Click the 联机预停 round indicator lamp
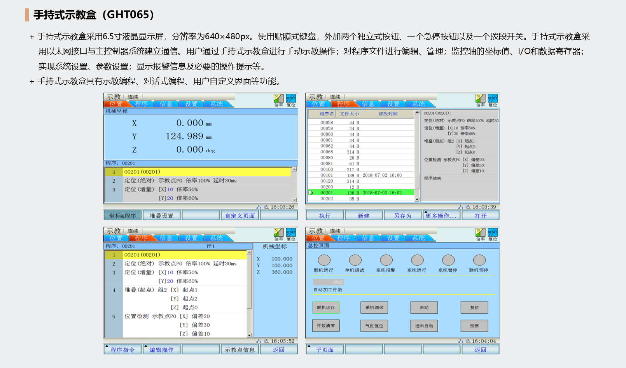This screenshot has width=626, height=368. [x=479, y=260]
